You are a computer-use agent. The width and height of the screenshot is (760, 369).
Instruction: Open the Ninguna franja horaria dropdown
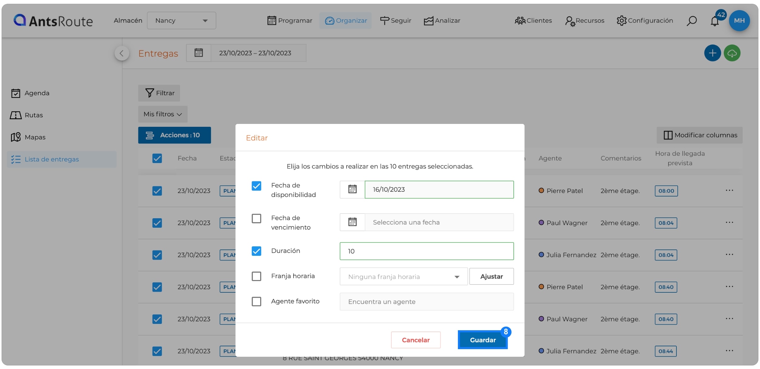coord(403,277)
